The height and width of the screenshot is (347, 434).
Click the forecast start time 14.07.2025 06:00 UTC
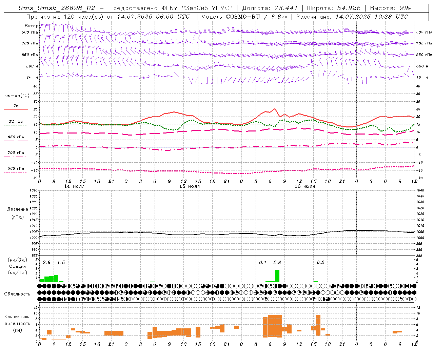coord(153,17)
